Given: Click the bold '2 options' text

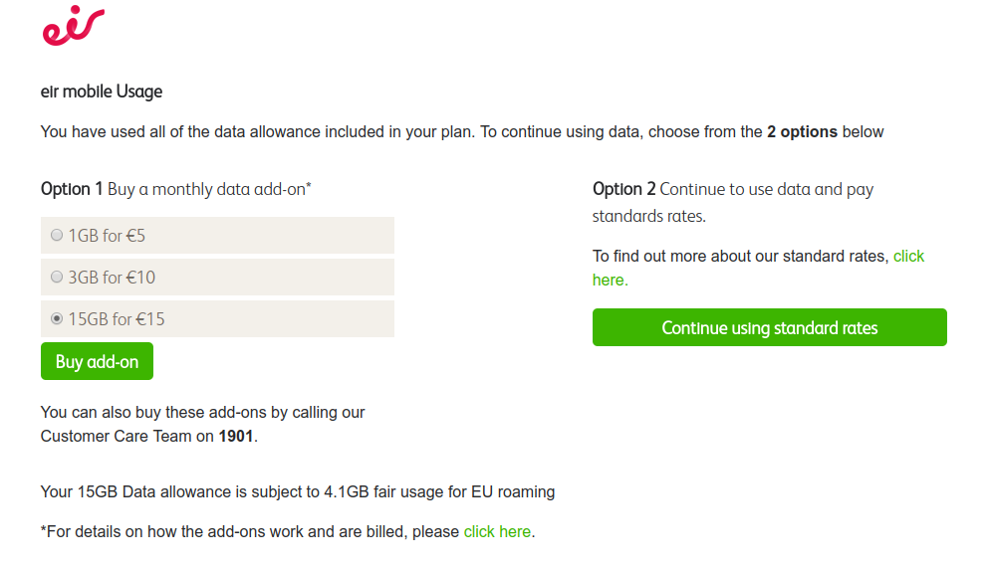Looking at the screenshot, I should tap(803, 131).
